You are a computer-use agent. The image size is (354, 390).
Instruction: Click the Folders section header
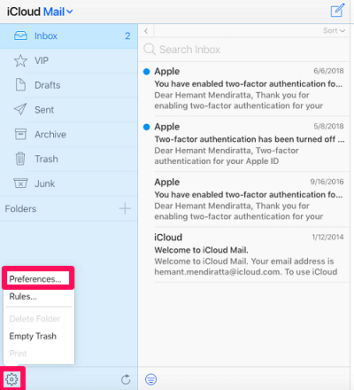(20, 209)
